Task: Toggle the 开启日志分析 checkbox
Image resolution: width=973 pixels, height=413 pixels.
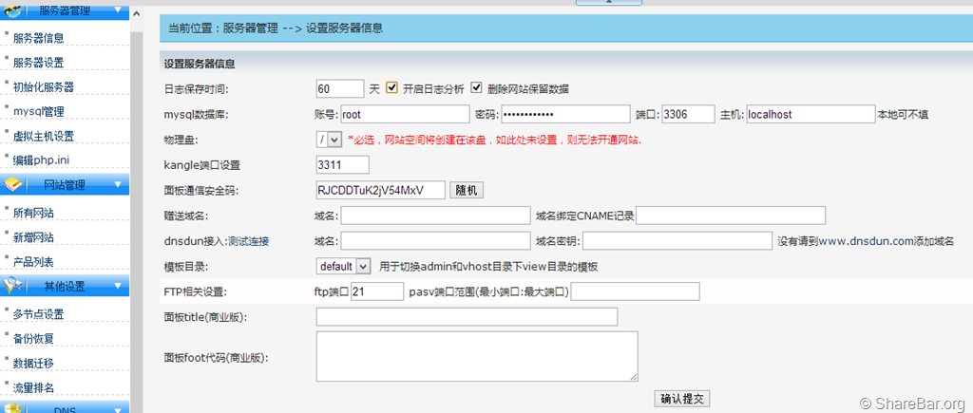Action: pyautogui.click(x=391, y=88)
